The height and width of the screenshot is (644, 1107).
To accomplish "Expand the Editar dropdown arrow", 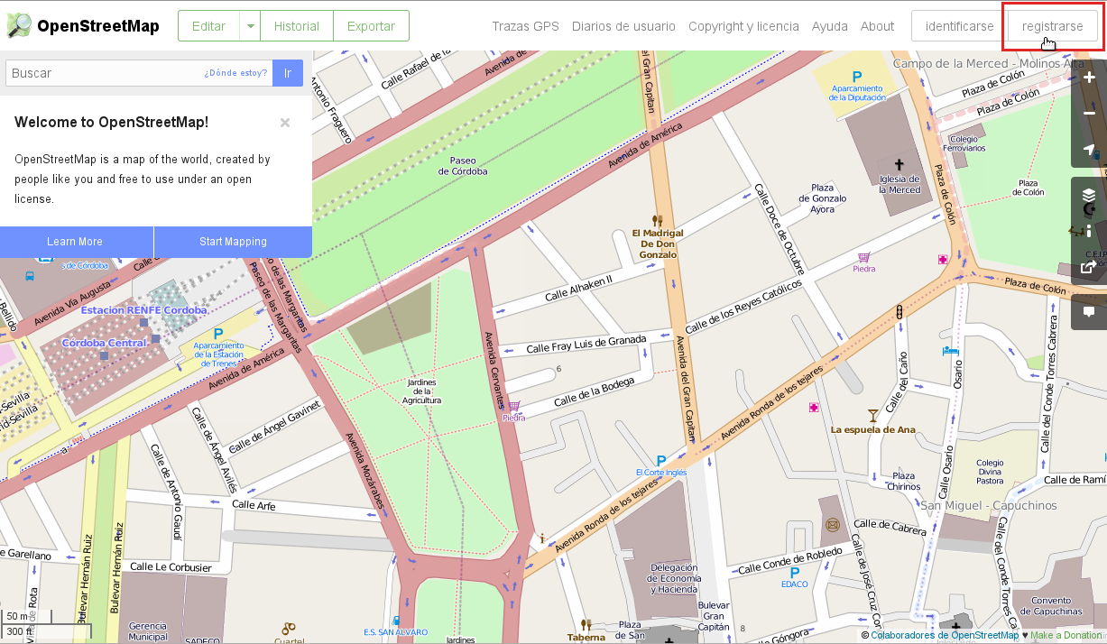I will tap(250, 26).
